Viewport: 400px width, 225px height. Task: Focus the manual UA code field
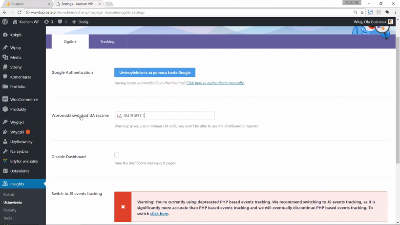click(x=165, y=116)
